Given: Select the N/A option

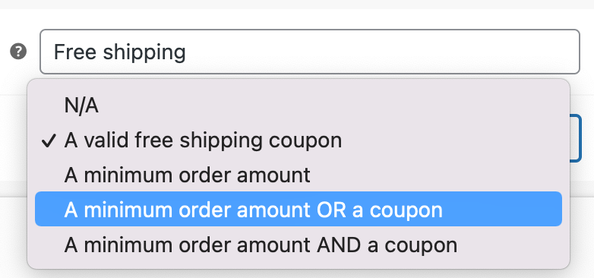Looking at the screenshot, I should click(x=299, y=106).
